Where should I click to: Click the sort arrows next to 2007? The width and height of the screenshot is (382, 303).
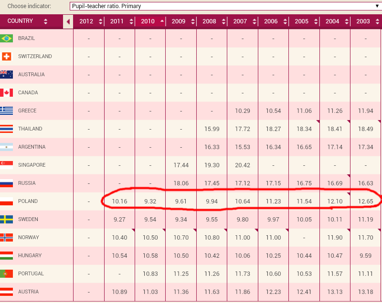254,21
